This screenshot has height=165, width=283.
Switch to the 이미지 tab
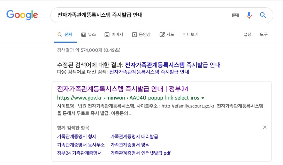pyautogui.click(x=114, y=34)
